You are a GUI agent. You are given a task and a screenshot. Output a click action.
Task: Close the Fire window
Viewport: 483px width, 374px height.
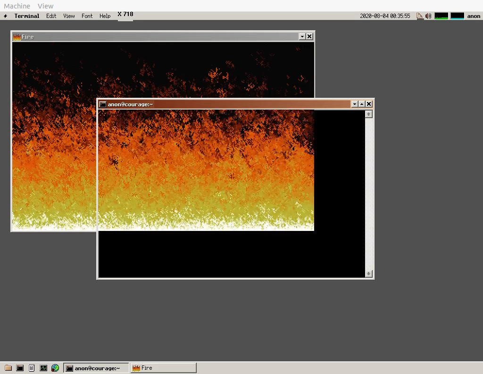pos(309,36)
